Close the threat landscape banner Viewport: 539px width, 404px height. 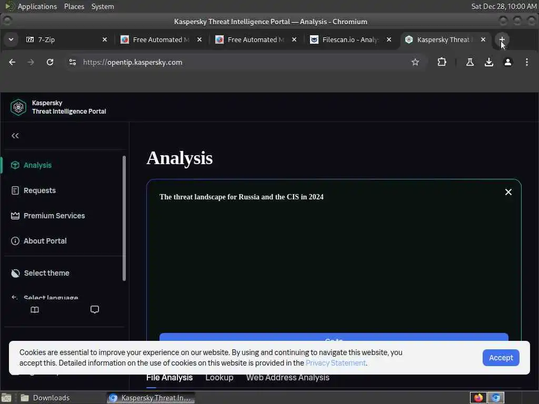[508, 192]
